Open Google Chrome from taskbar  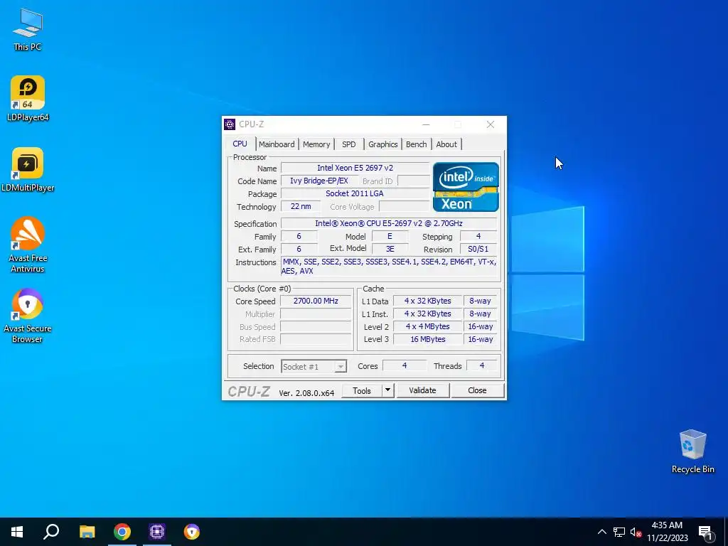point(122,532)
